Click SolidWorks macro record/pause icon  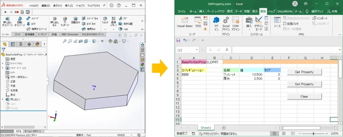tap(17, 12)
